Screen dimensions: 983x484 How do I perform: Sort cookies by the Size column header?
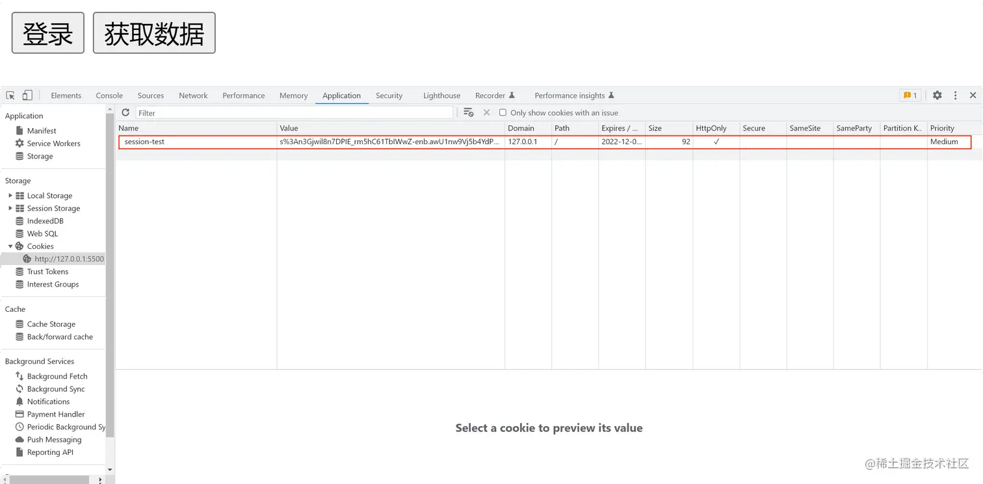coord(669,128)
